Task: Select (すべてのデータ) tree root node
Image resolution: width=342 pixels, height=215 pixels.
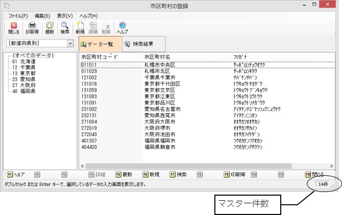Action: [x=34, y=55]
